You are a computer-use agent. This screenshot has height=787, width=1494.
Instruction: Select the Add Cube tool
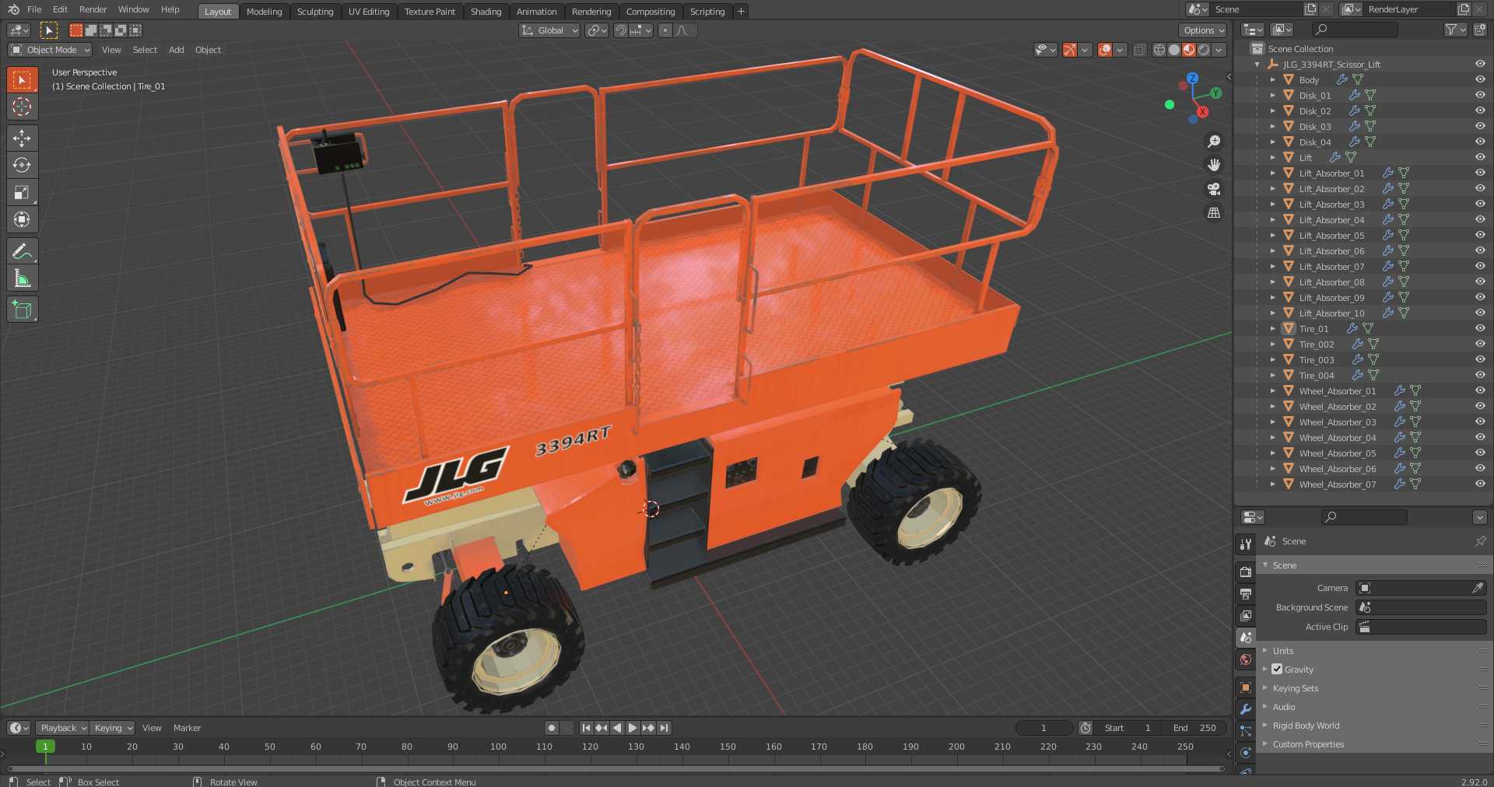pyautogui.click(x=22, y=310)
